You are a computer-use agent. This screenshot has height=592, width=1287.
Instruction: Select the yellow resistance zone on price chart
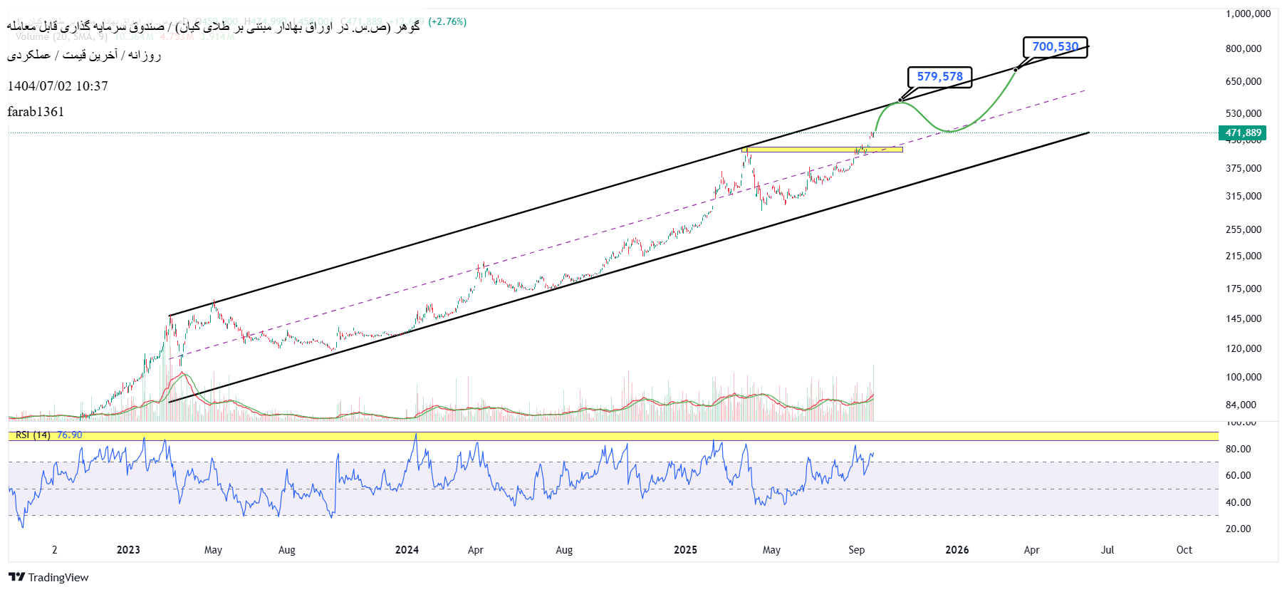pyautogui.click(x=822, y=150)
